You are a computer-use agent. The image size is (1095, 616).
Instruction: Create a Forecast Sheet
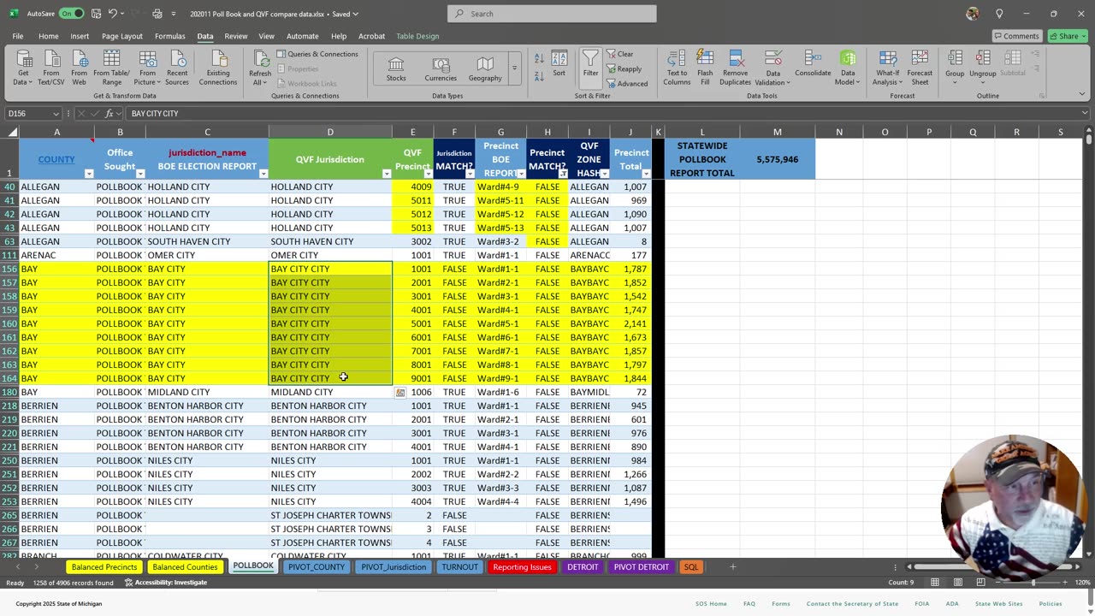(920, 68)
